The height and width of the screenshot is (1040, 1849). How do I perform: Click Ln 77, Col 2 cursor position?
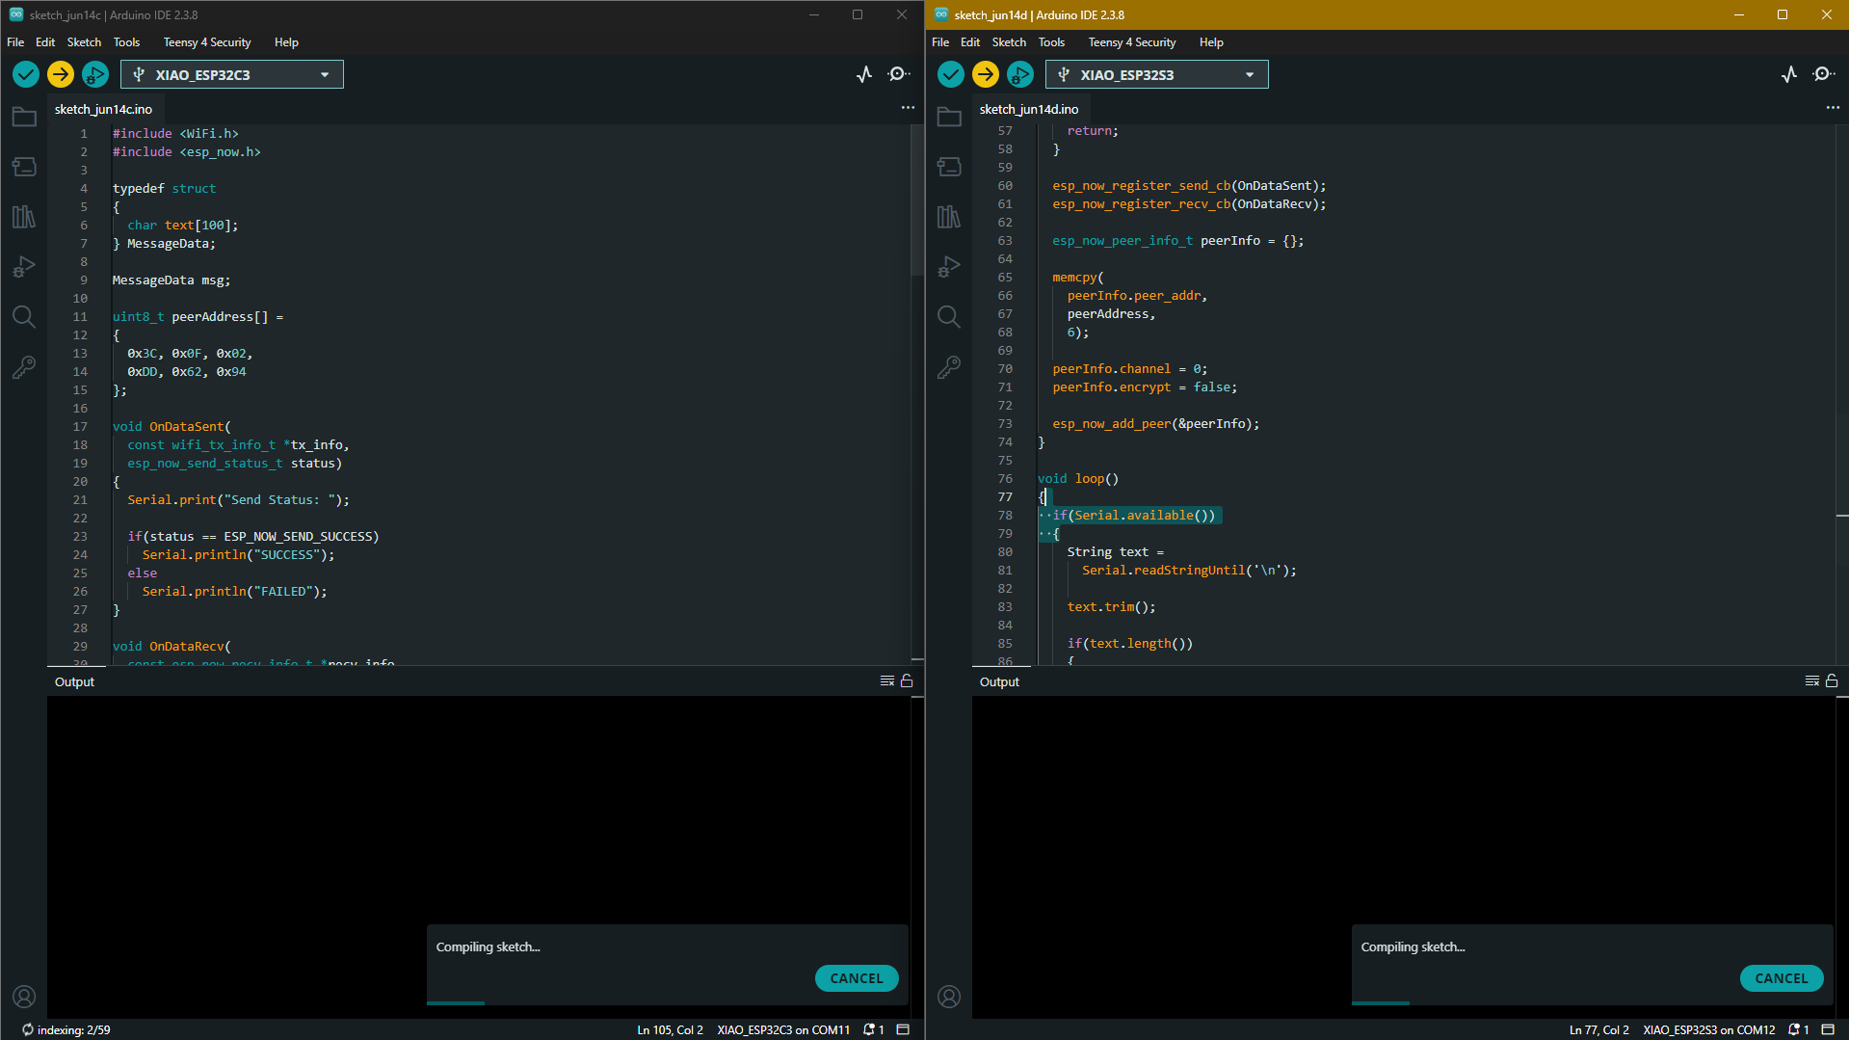pos(1598,1029)
